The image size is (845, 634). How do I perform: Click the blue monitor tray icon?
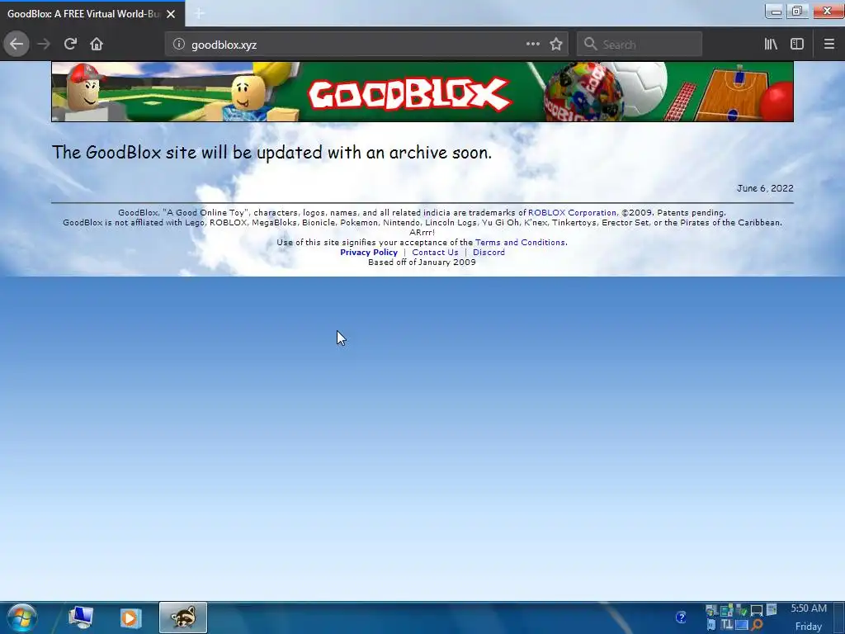tap(742, 625)
